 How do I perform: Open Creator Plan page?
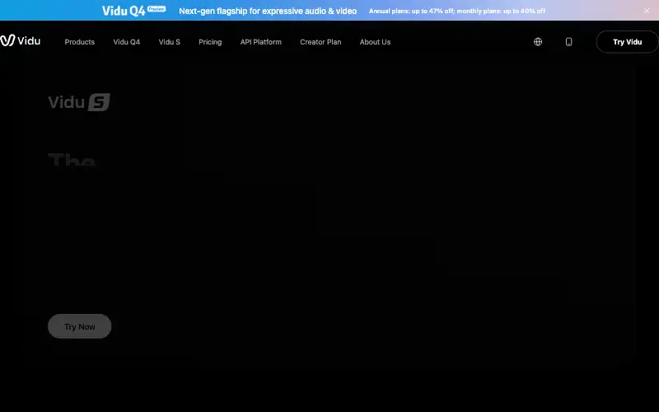point(320,42)
